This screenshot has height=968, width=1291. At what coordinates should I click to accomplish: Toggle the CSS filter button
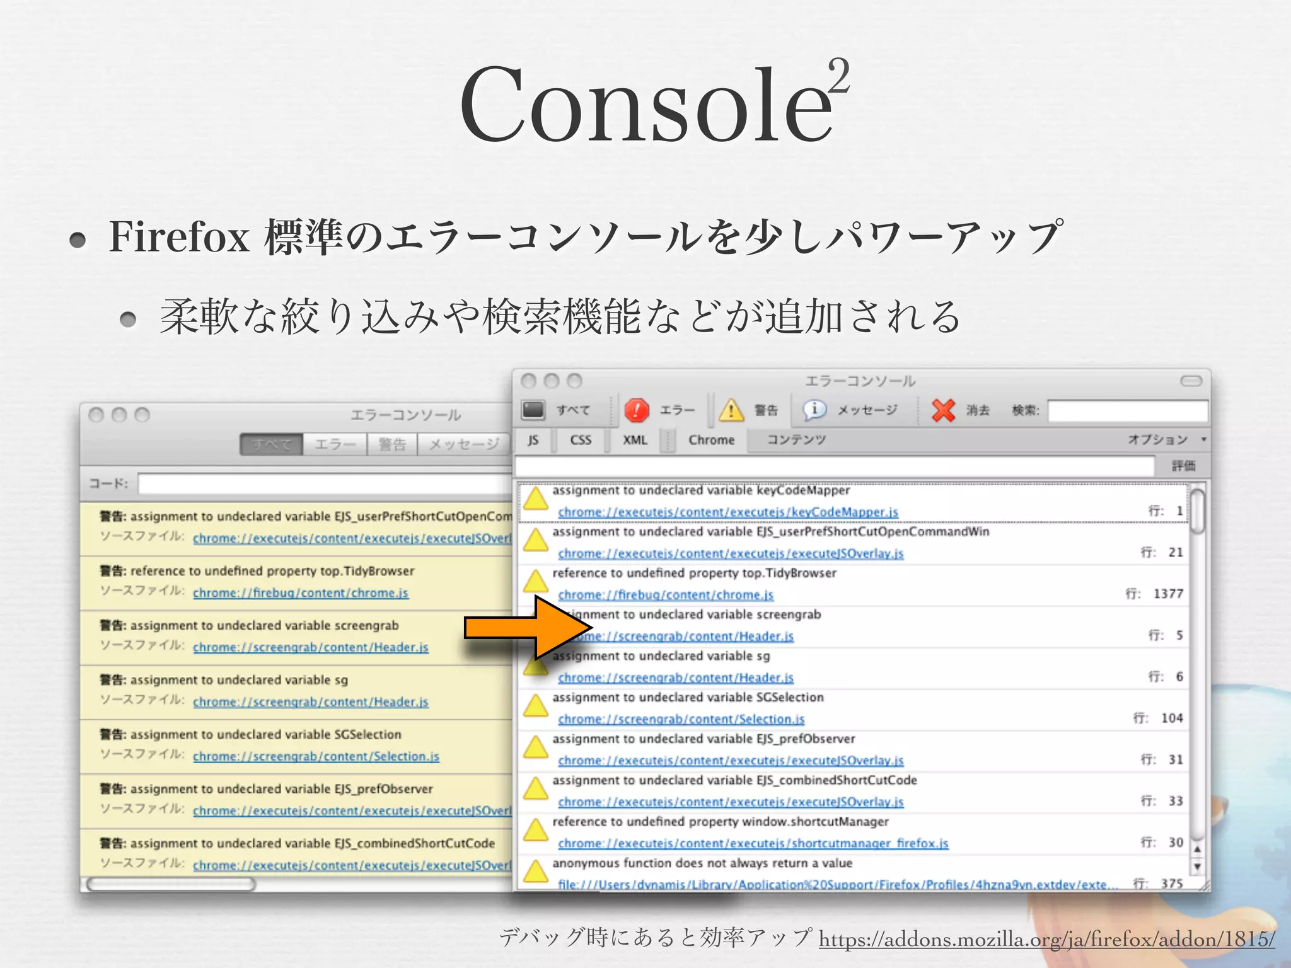581,440
